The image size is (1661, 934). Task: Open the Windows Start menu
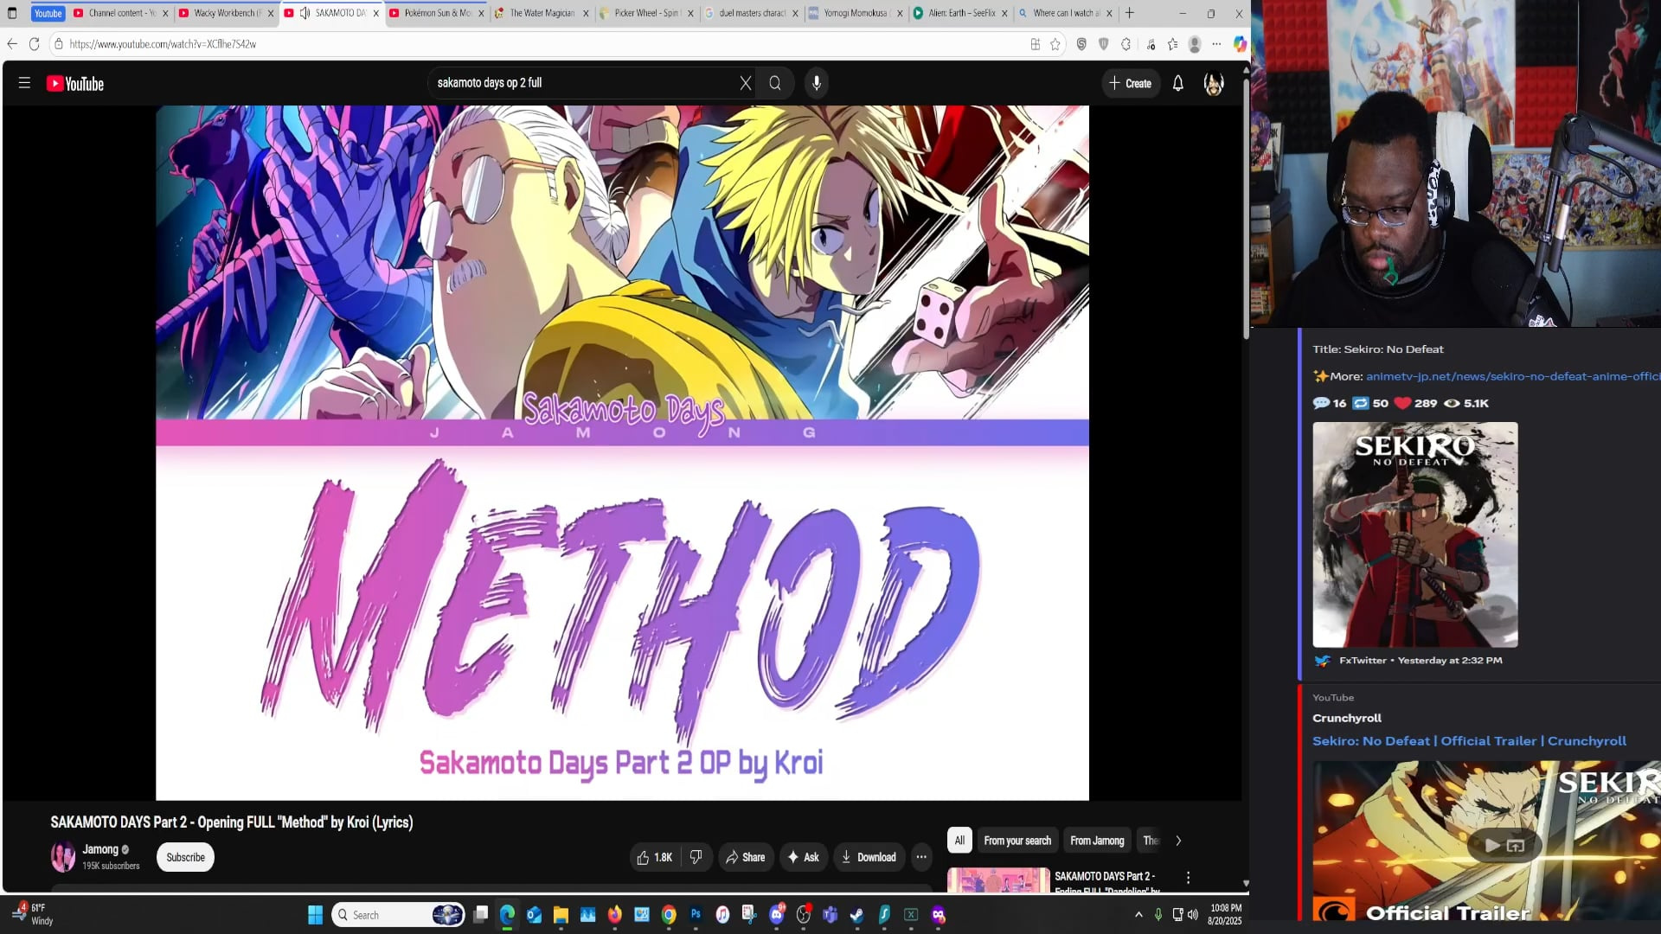point(315,915)
